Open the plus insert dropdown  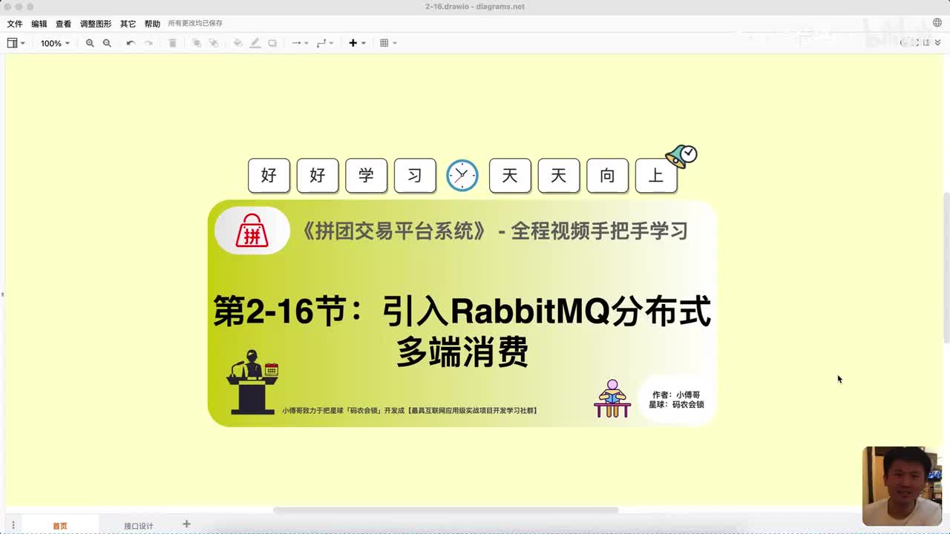click(x=357, y=43)
